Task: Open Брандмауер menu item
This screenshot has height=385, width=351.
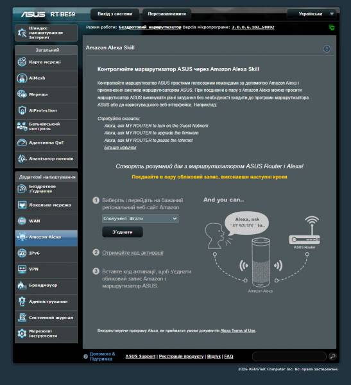Action: click(46, 286)
